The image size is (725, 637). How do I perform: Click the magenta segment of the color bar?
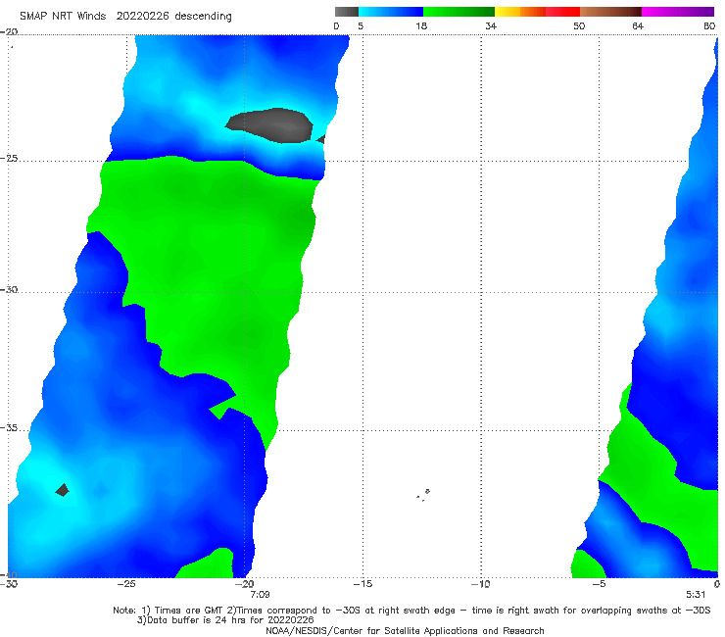(x=677, y=12)
